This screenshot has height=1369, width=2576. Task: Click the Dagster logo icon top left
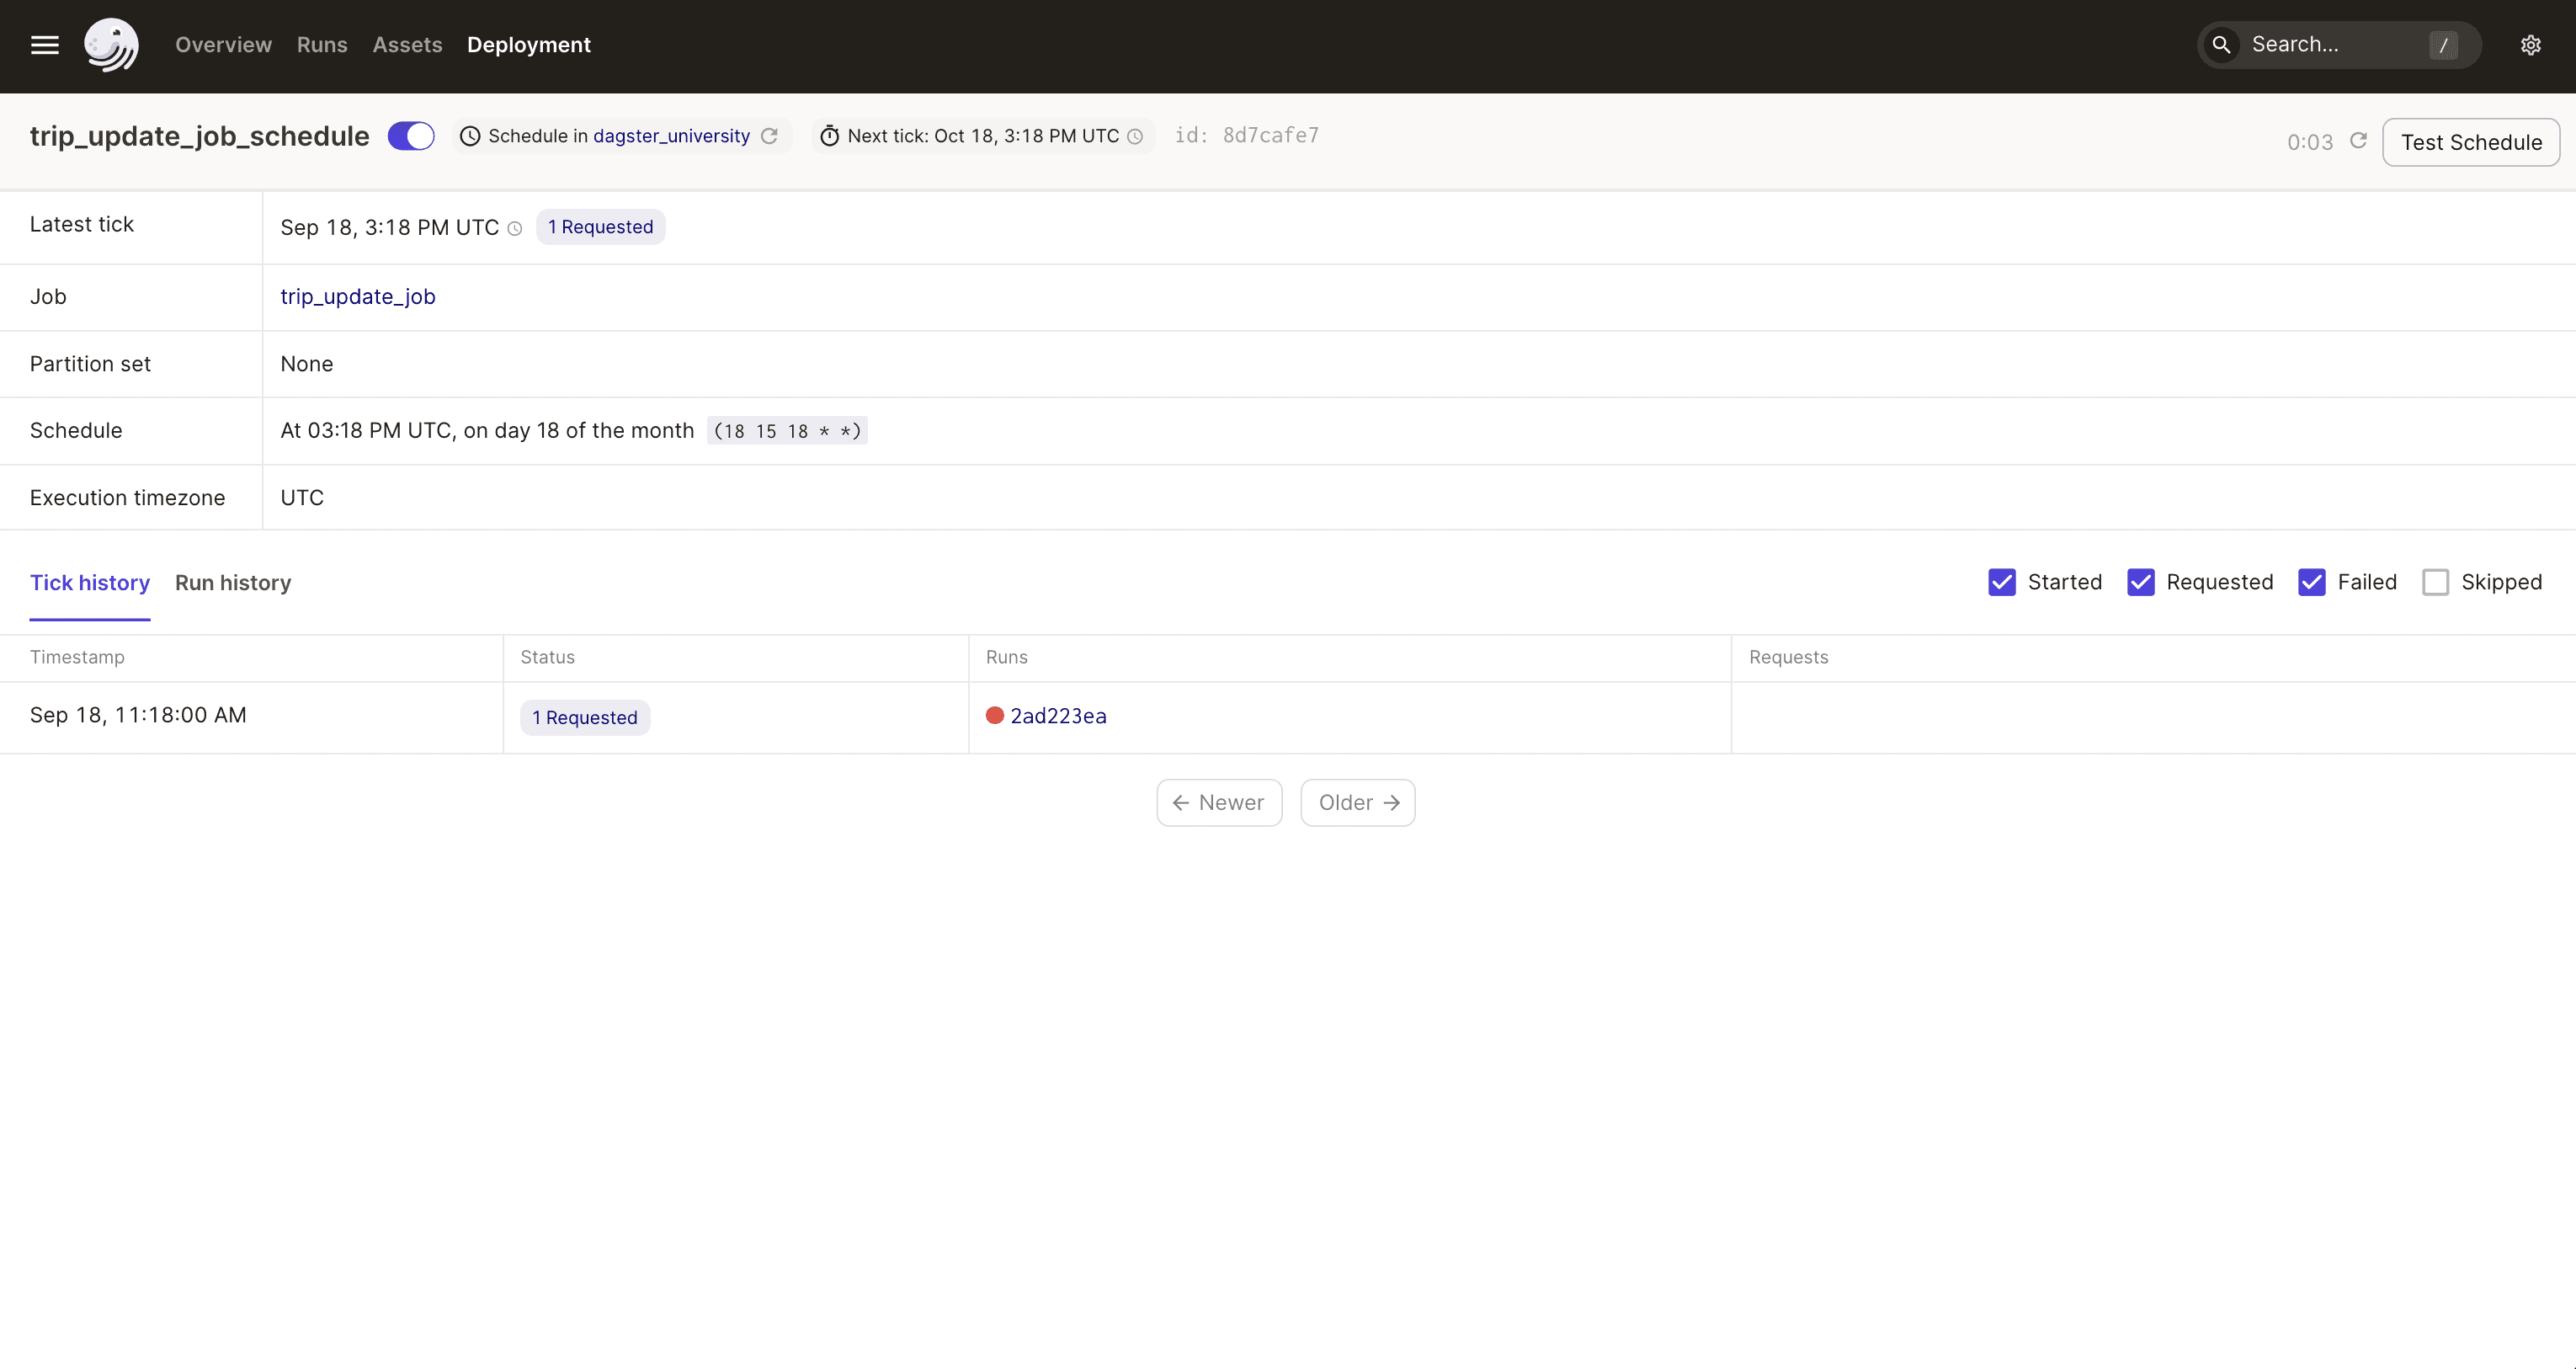pos(109,45)
